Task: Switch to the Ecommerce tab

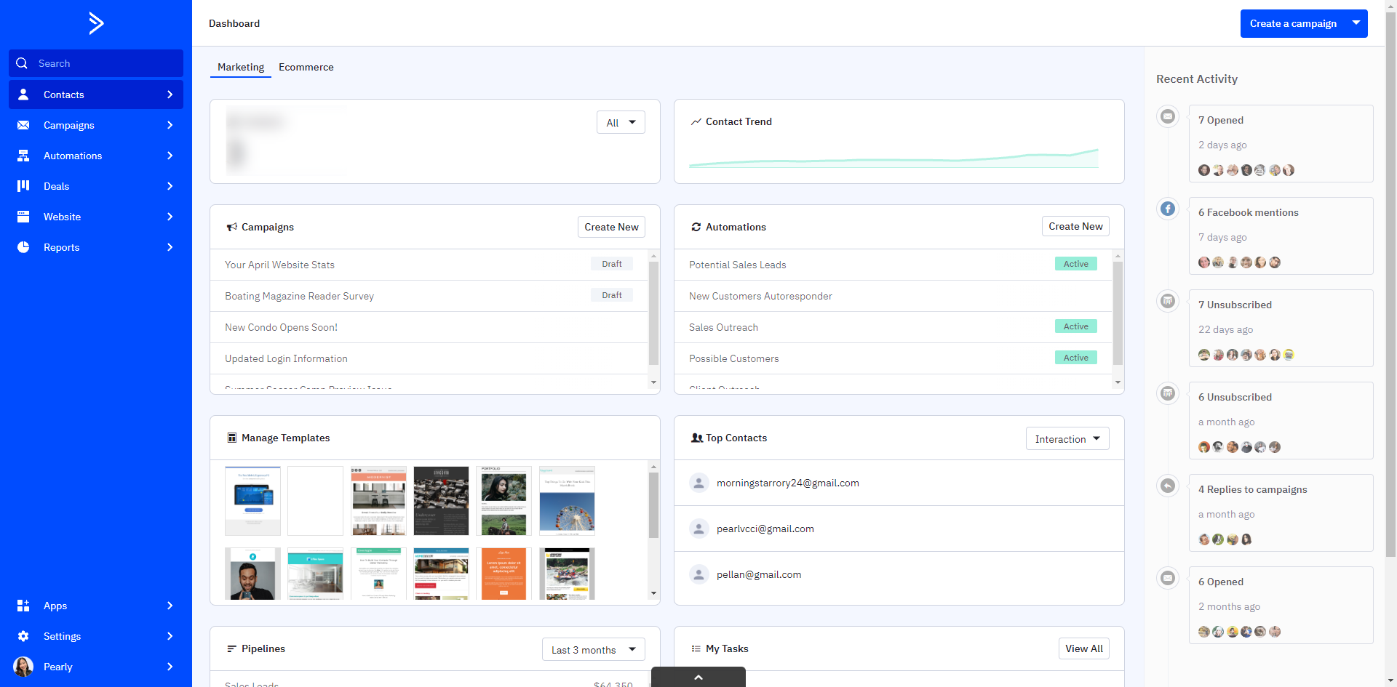Action: tap(306, 67)
